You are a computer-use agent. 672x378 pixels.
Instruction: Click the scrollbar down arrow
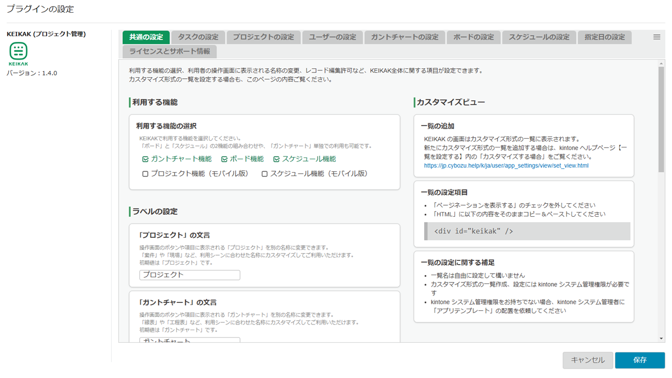(x=661, y=339)
